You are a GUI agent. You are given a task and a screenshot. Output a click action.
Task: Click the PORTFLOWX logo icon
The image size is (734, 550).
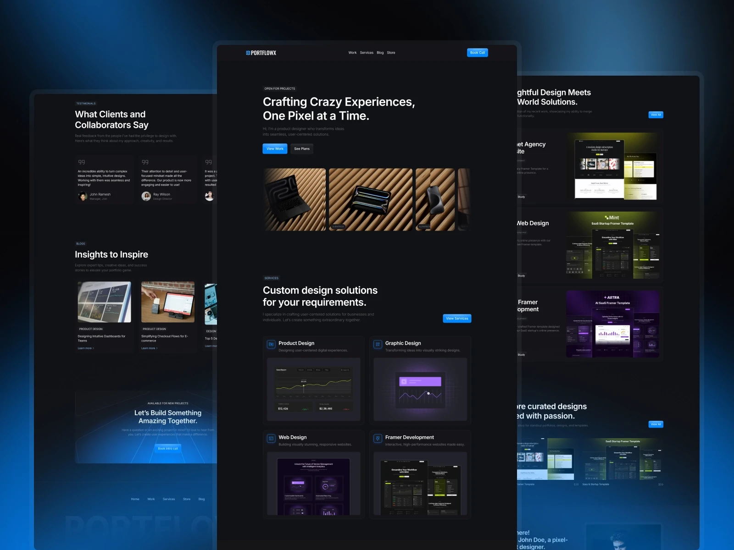[x=248, y=52]
